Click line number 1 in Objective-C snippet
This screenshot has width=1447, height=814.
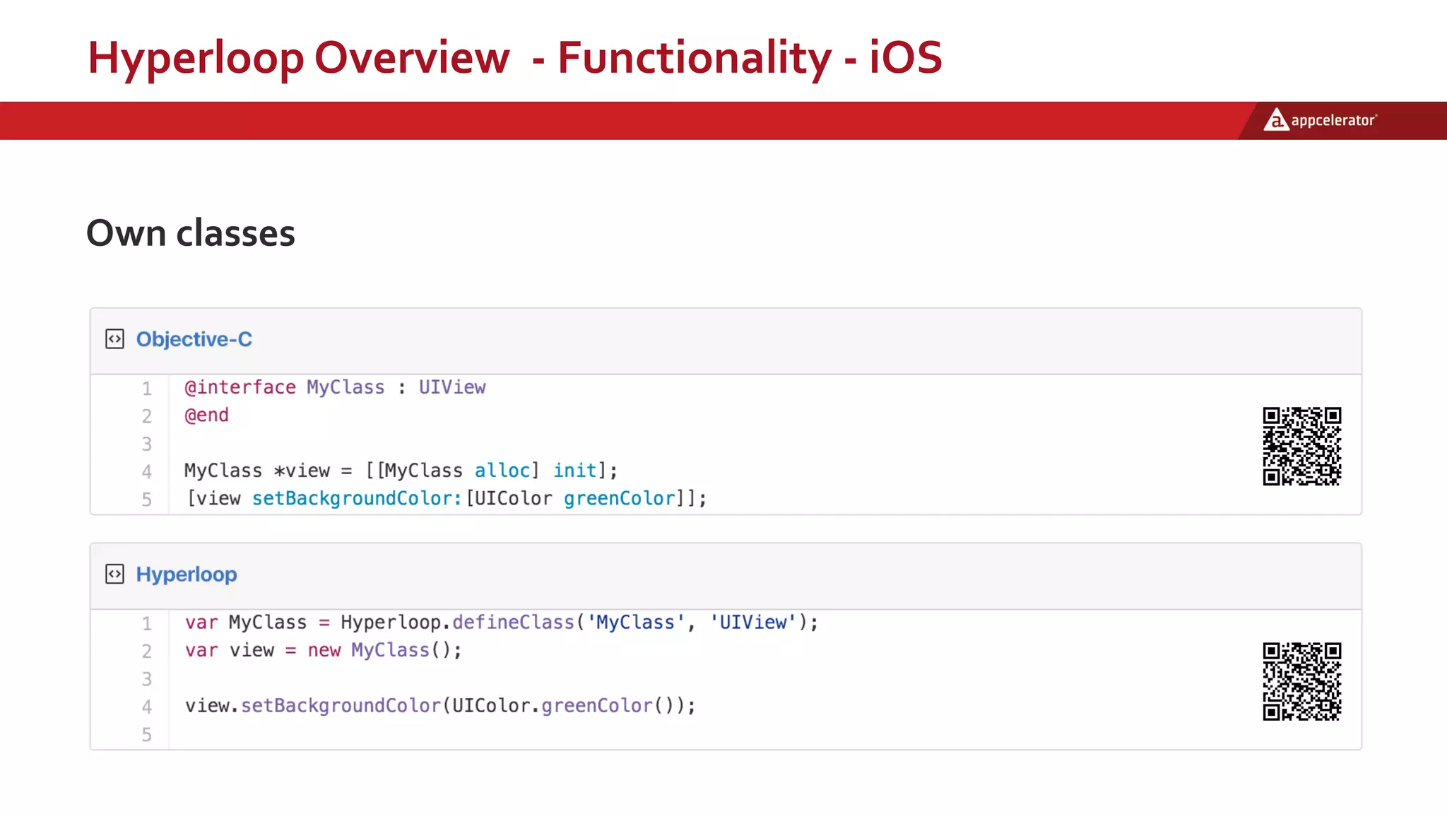pyautogui.click(x=146, y=388)
